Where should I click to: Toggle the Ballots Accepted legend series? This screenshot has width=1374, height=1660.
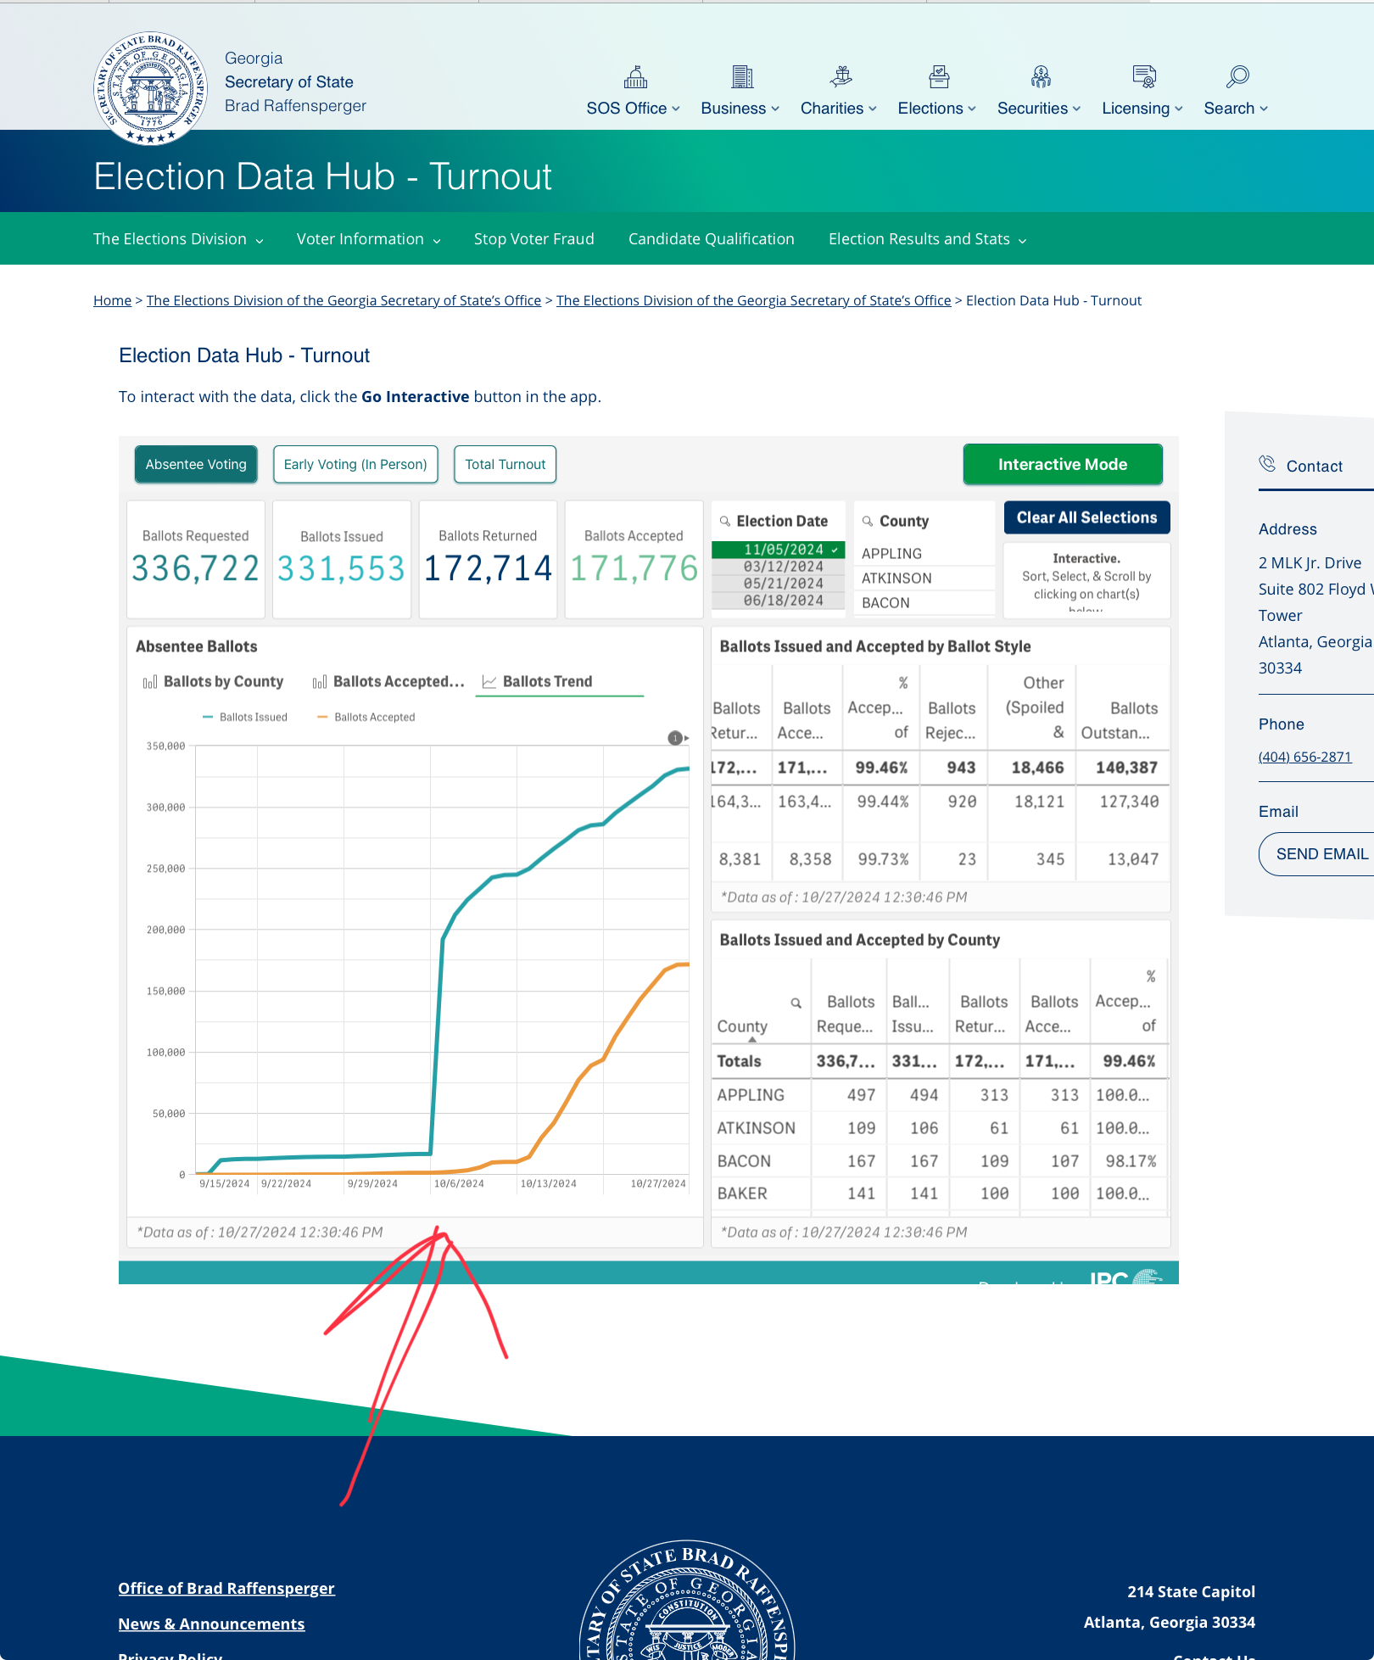point(366,717)
